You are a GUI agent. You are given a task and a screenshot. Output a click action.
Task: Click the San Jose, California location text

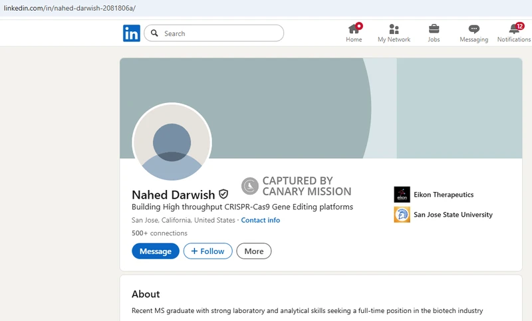(x=184, y=220)
